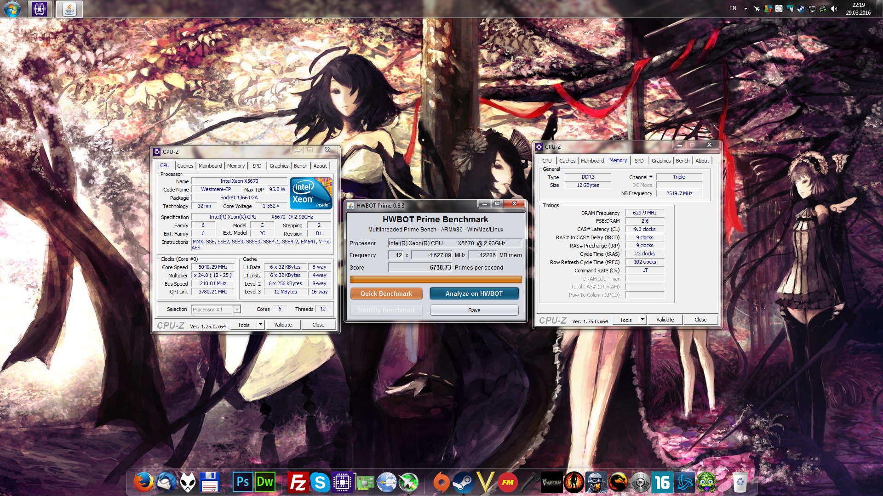Launch the golden V game icon
This screenshot has height=496, width=883.
pos(486,482)
